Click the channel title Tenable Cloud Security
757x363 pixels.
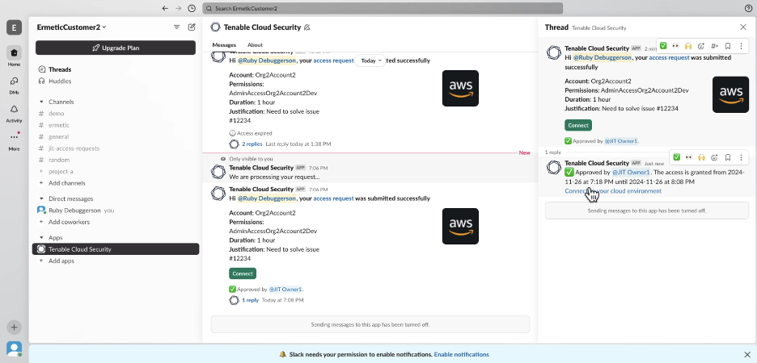[x=262, y=27]
